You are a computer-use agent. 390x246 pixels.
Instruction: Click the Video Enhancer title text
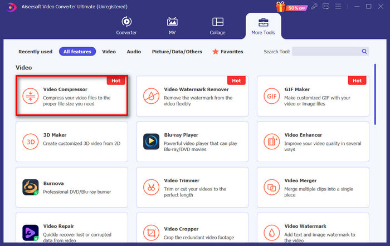click(303, 135)
